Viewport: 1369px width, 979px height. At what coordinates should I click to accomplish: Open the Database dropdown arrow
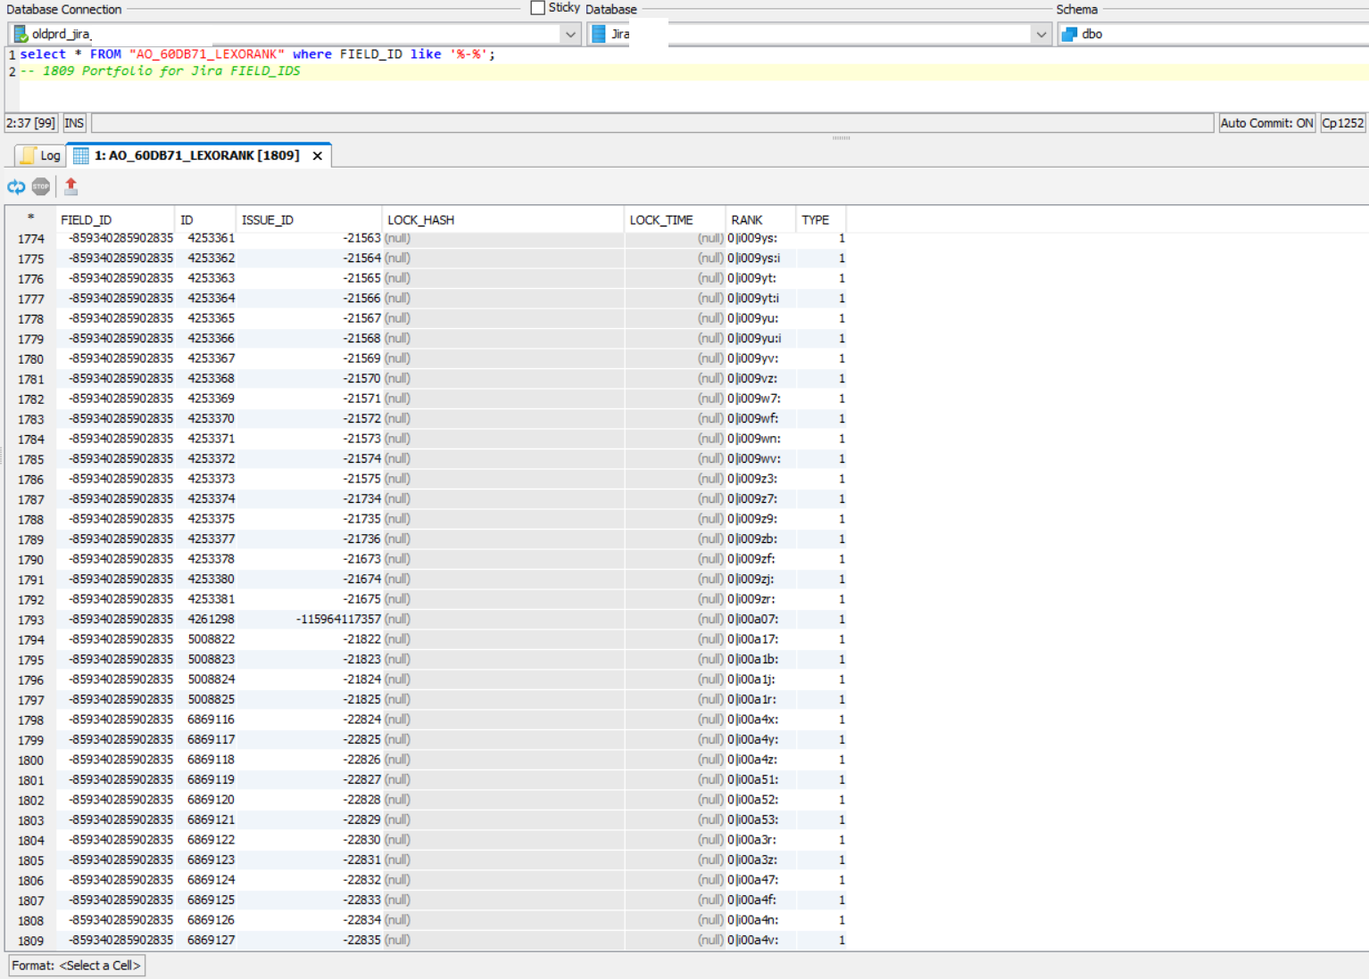coord(1041,35)
